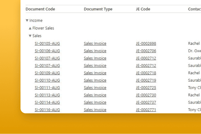Open document SI-00114-AUG link

(x=47, y=102)
